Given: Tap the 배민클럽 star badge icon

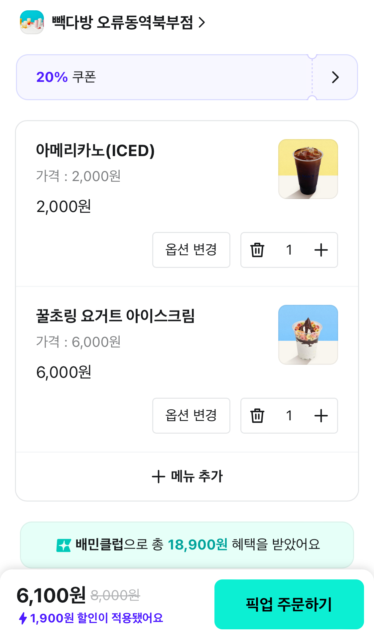Looking at the screenshot, I should [63, 545].
